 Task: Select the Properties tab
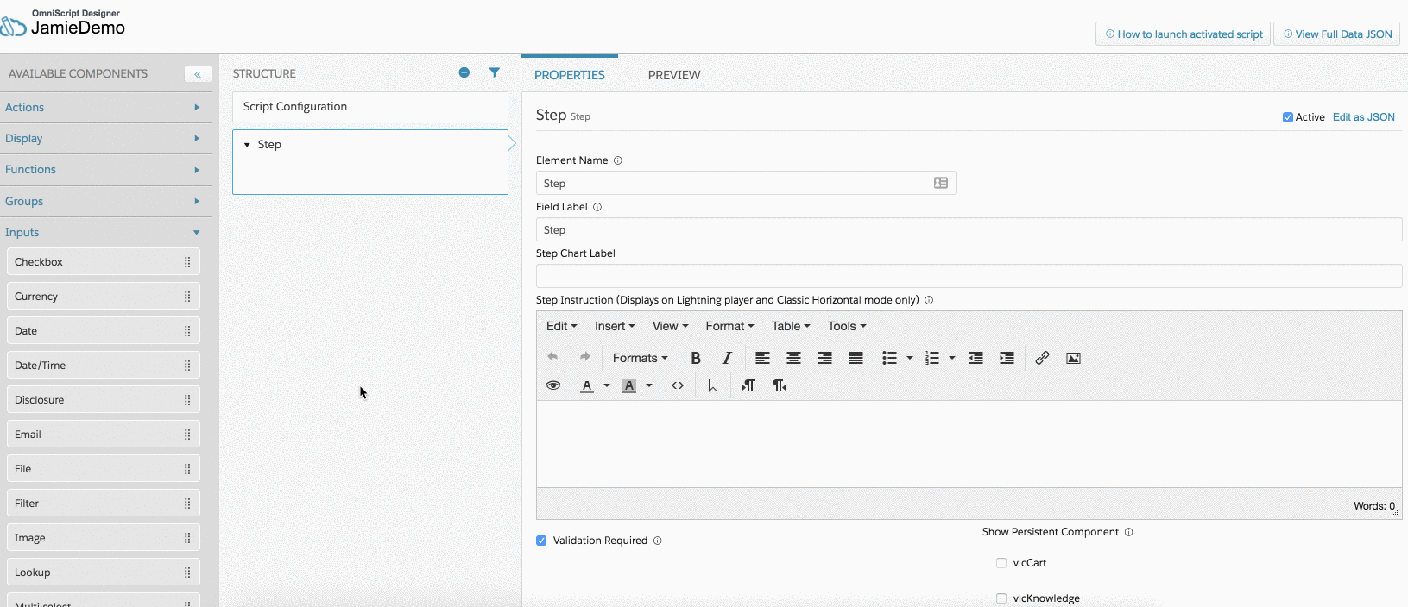(x=570, y=75)
